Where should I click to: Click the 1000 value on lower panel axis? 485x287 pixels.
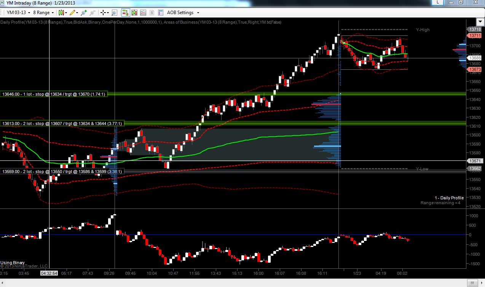[474, 216]
